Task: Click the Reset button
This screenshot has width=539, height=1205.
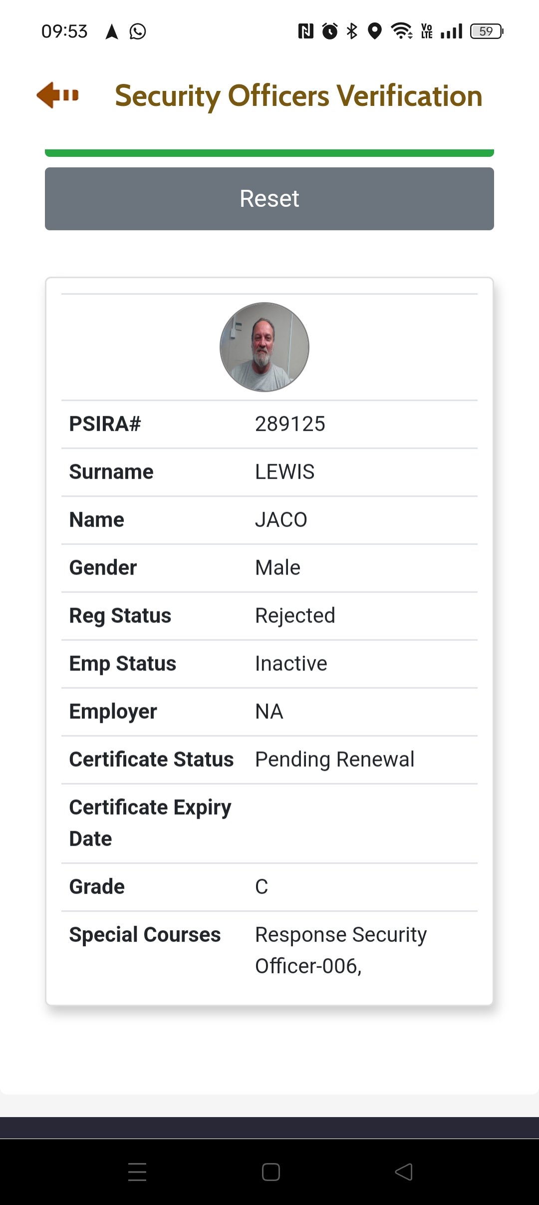Action: coord(269,199)
